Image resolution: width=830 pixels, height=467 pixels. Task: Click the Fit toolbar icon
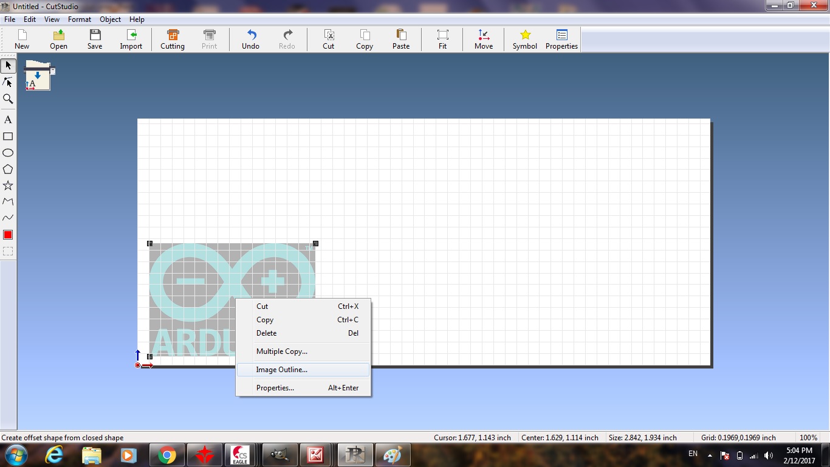click(442, 40)
